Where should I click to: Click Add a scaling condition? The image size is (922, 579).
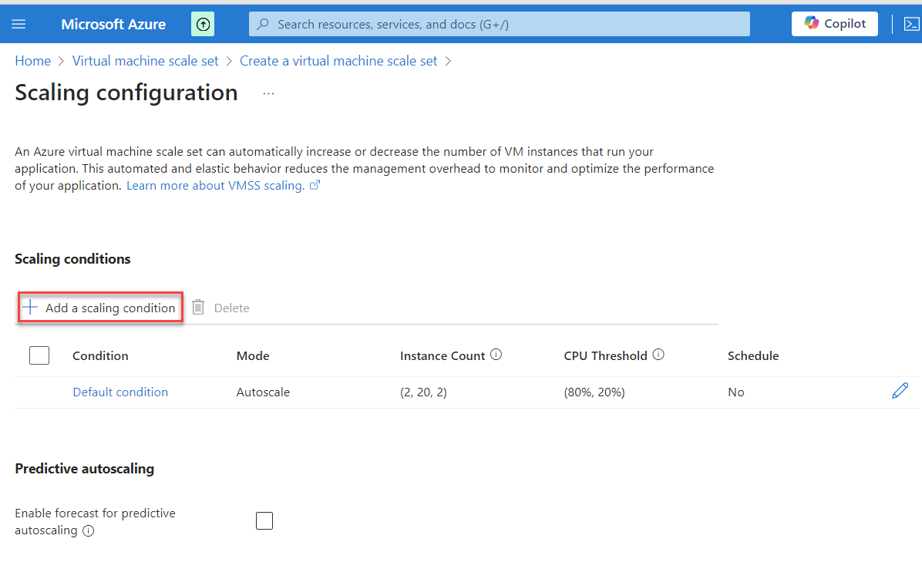[x=100, y=308]
